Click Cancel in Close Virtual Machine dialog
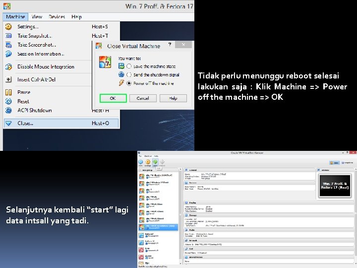The height and width of the screenshot is (268, 357). click(x=143, y=98)
